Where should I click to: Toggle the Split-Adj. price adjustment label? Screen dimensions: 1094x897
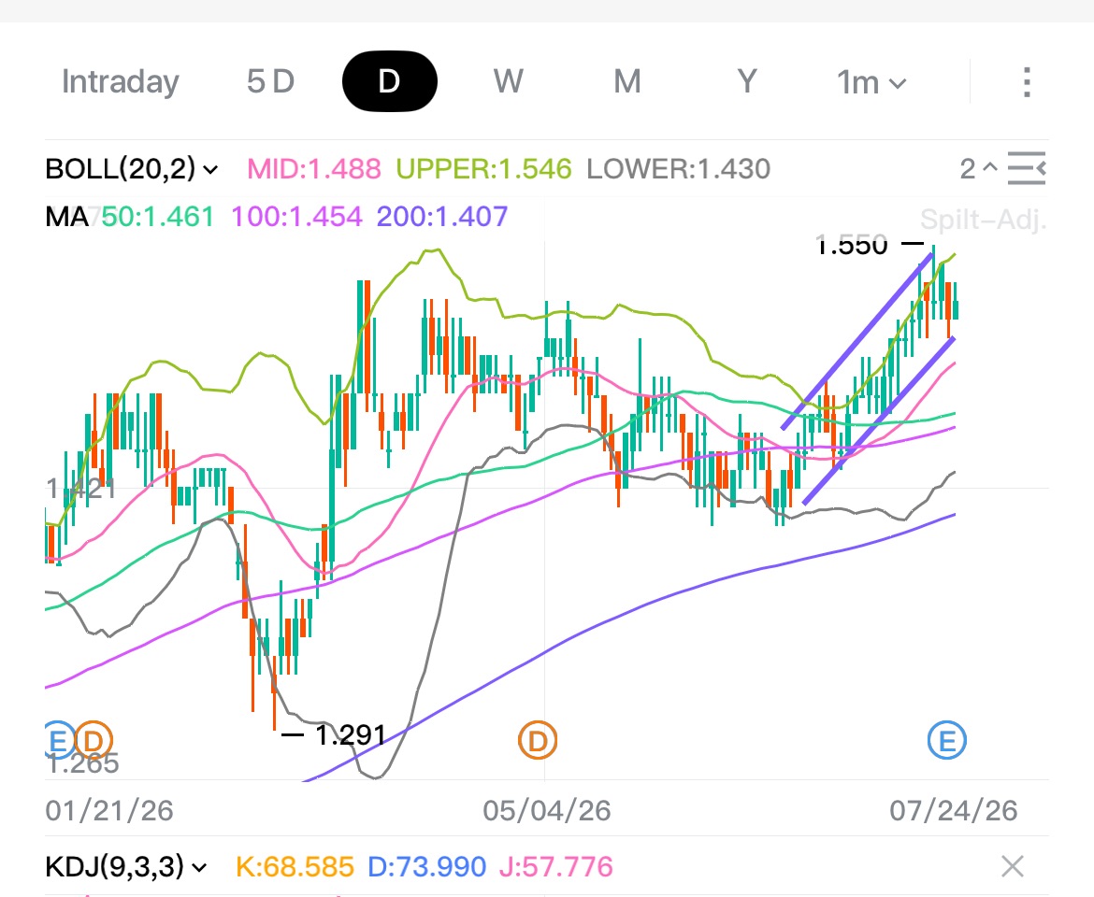click(x=983, y=220)
